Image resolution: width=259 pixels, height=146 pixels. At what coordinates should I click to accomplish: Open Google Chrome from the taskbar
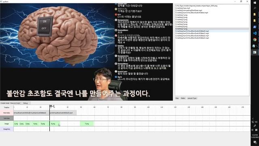(255, 40)
